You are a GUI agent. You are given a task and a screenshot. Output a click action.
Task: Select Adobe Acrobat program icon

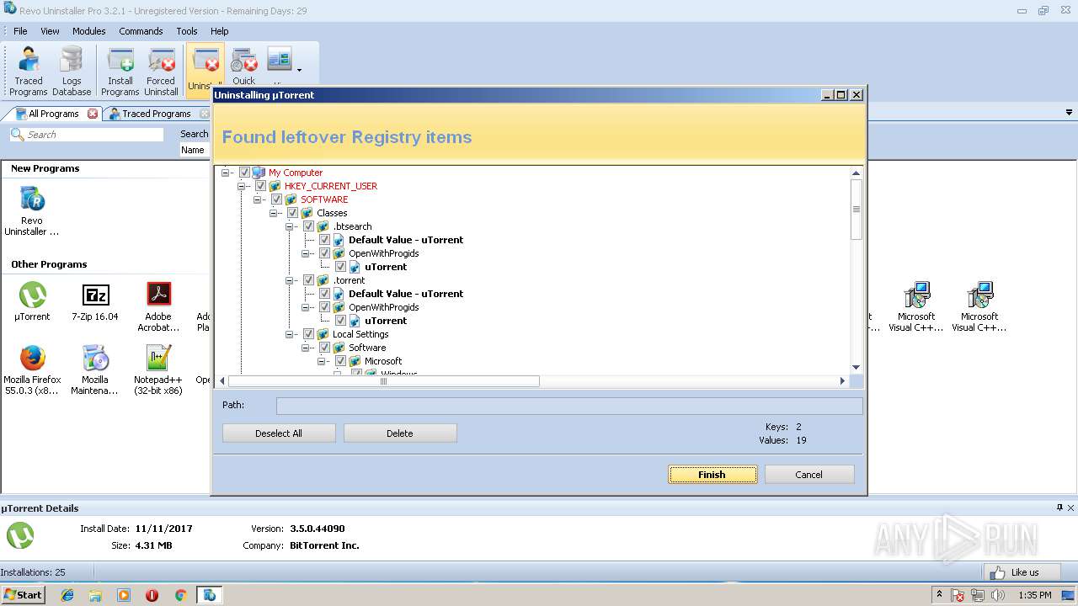158,307
